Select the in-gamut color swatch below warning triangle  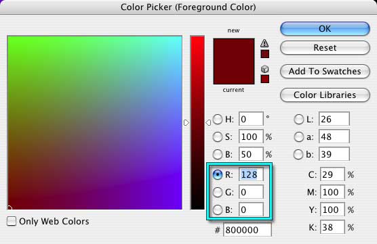264,54
